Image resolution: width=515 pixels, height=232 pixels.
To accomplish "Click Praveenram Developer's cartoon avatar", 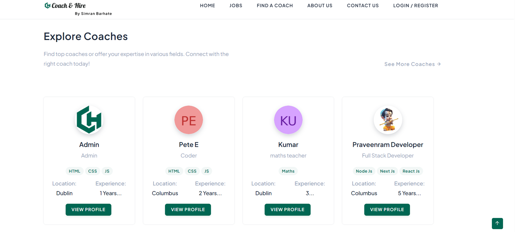I will coord(388,120).
